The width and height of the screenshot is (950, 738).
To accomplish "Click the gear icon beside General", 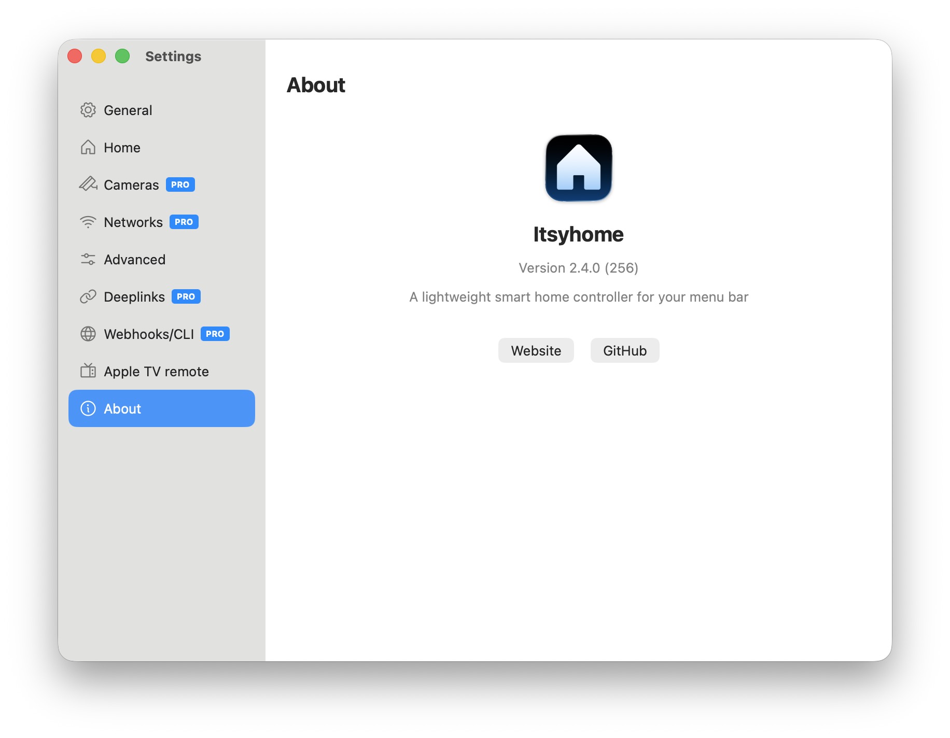I will click(88, 110).
